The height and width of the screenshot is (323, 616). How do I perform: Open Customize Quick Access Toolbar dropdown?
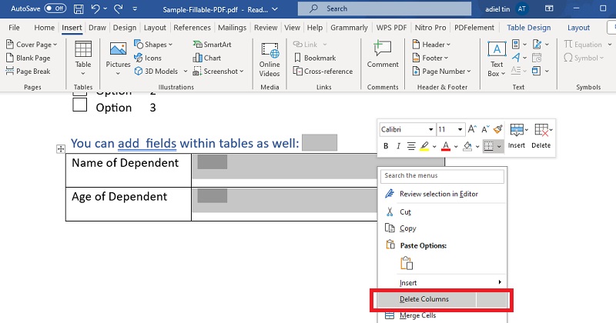pos(135,8)
